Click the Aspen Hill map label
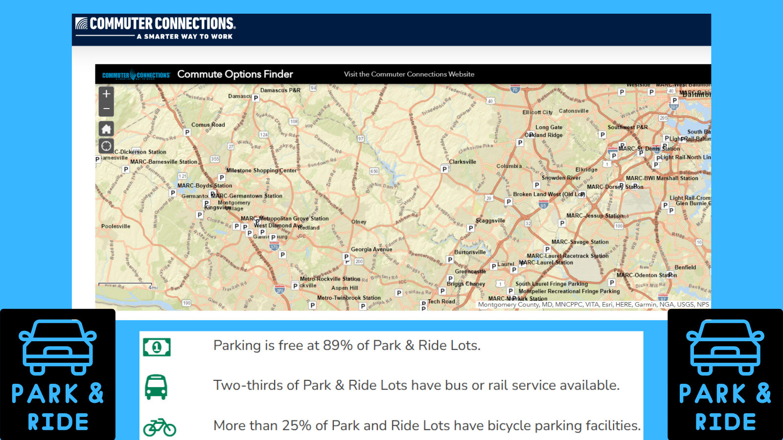Viewport: 783px width, 440px height. [345, 288]
